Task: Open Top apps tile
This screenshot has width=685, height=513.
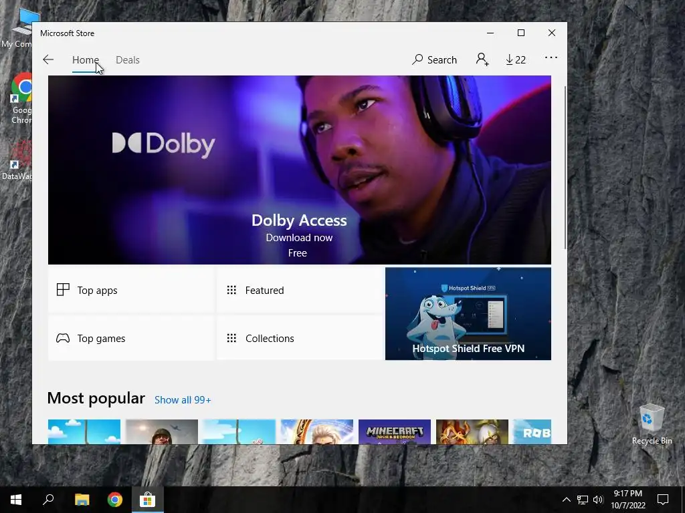Action: coord(131,290)
